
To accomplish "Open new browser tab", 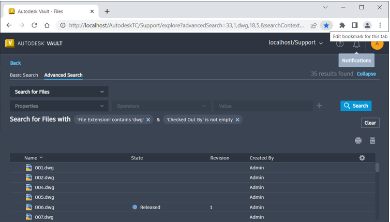I will [107, 11].
